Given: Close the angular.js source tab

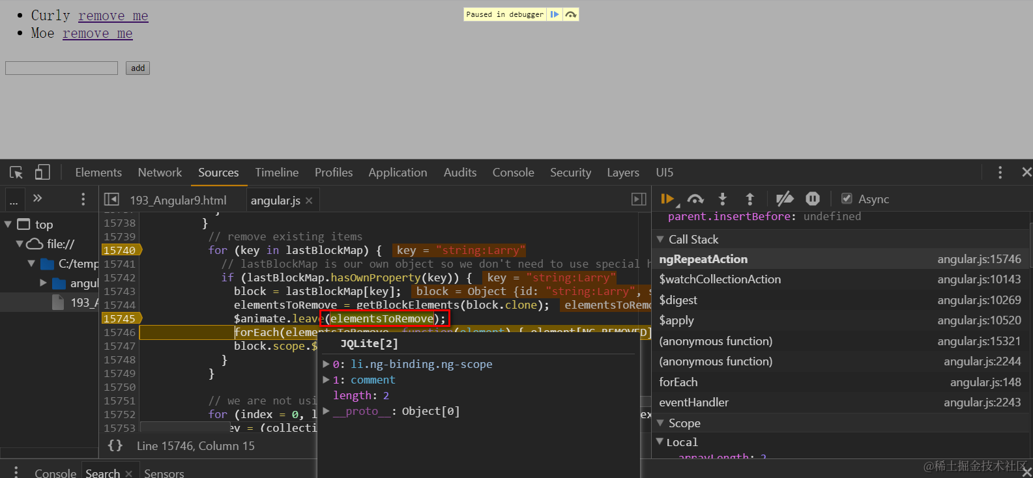Looking at the screenshot, I should [309, 201].
